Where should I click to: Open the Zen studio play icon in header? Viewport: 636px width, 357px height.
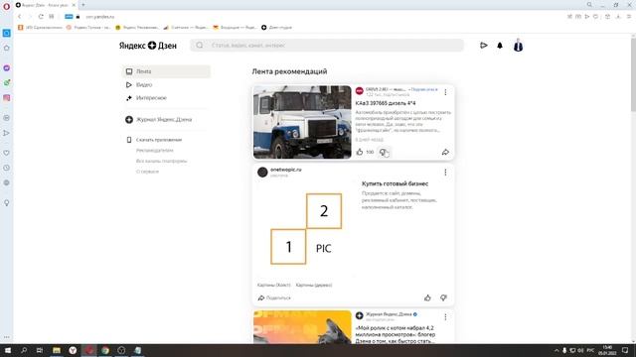pyautogui.click(x=484, y=46)
